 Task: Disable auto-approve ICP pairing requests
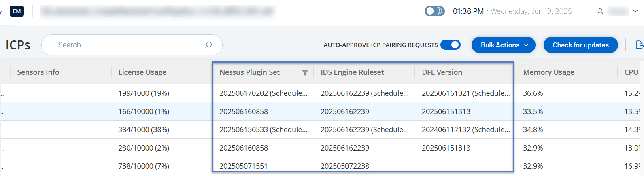click(450, 45)
